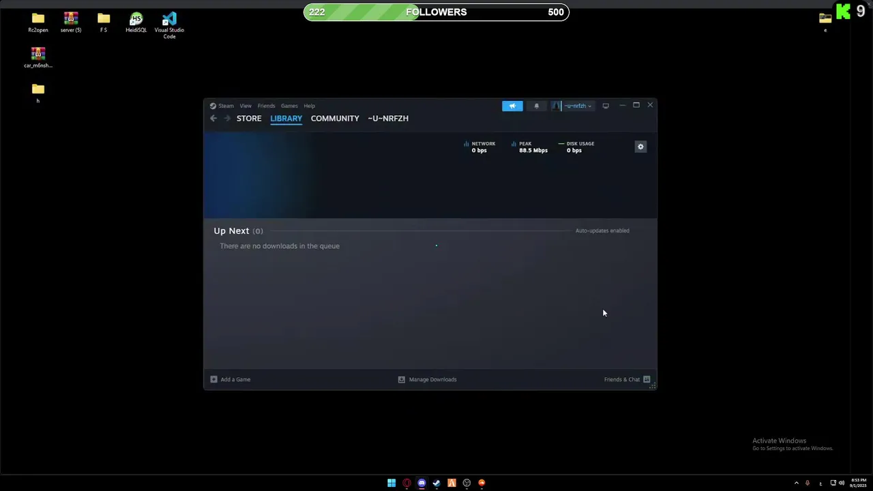Select the LIBRARY tab
Image resolution: width=873 pixels, height=491 pixels.
pos(286,119)
